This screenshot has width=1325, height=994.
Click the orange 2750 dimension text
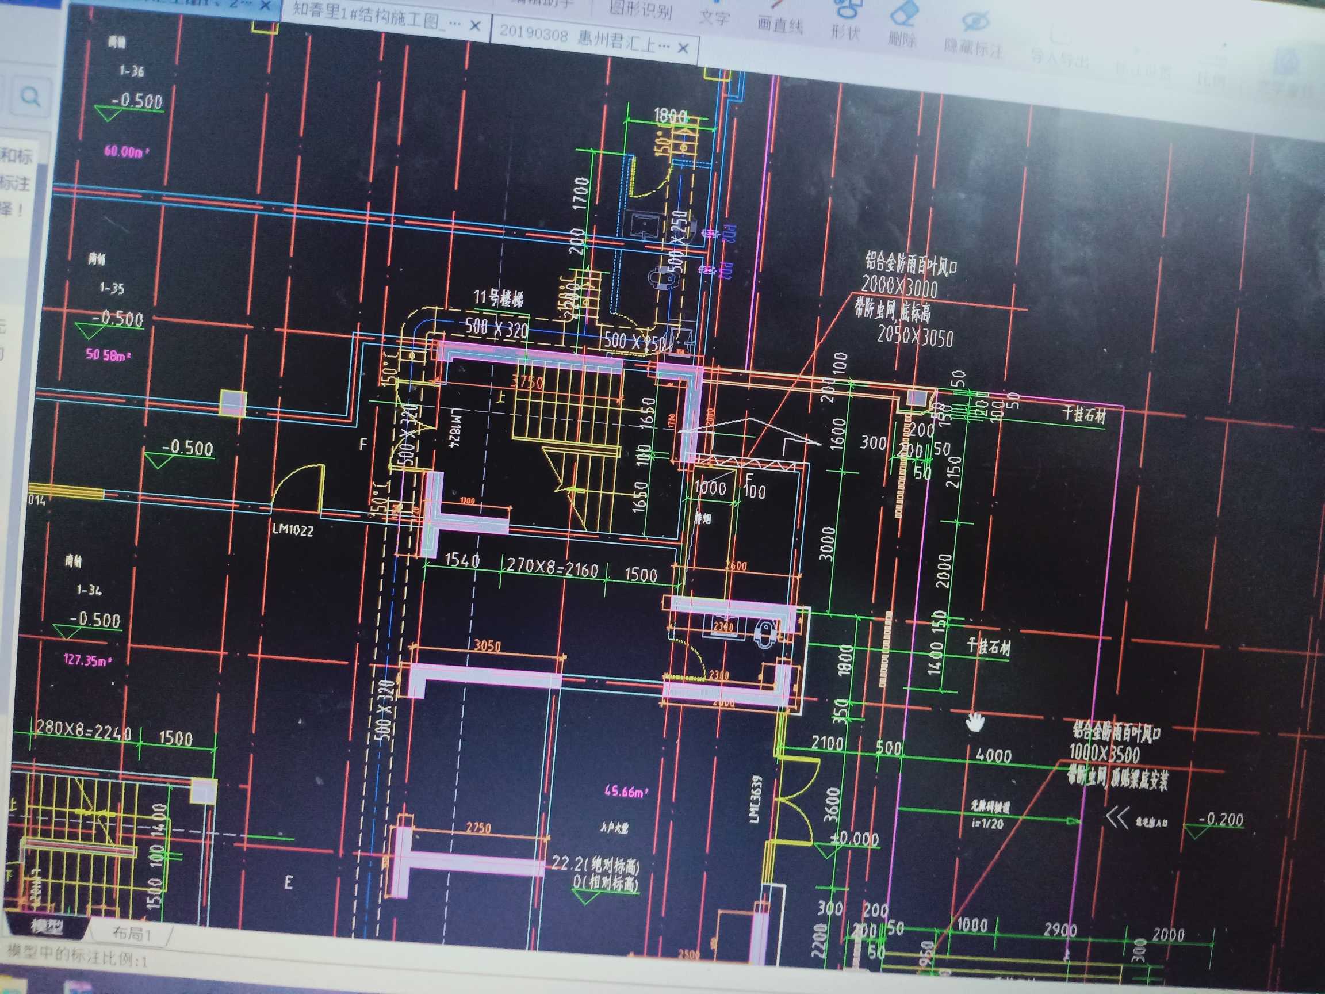point(478,828)
